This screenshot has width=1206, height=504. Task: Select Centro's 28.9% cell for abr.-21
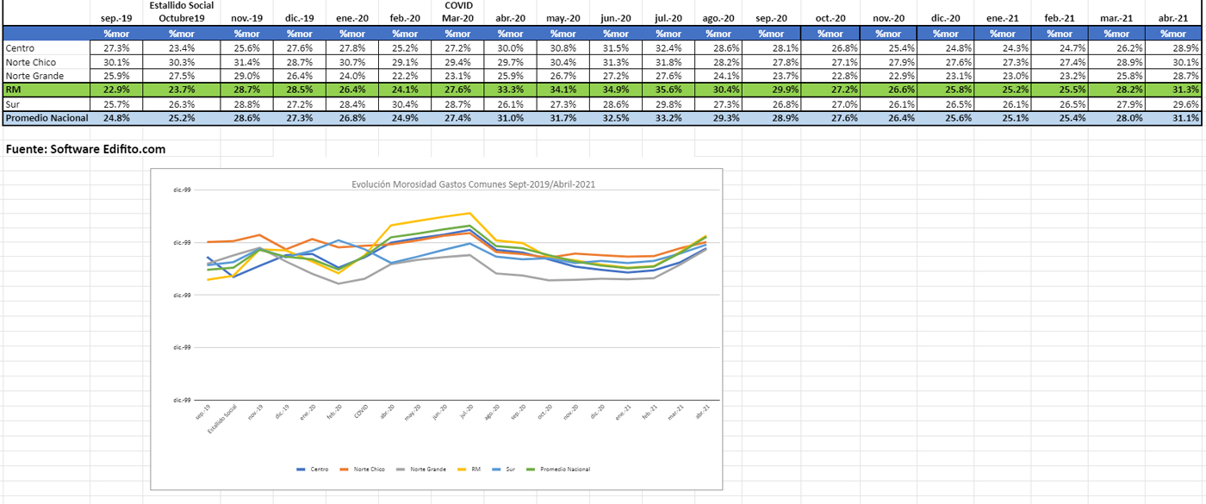coord(1173,48)
